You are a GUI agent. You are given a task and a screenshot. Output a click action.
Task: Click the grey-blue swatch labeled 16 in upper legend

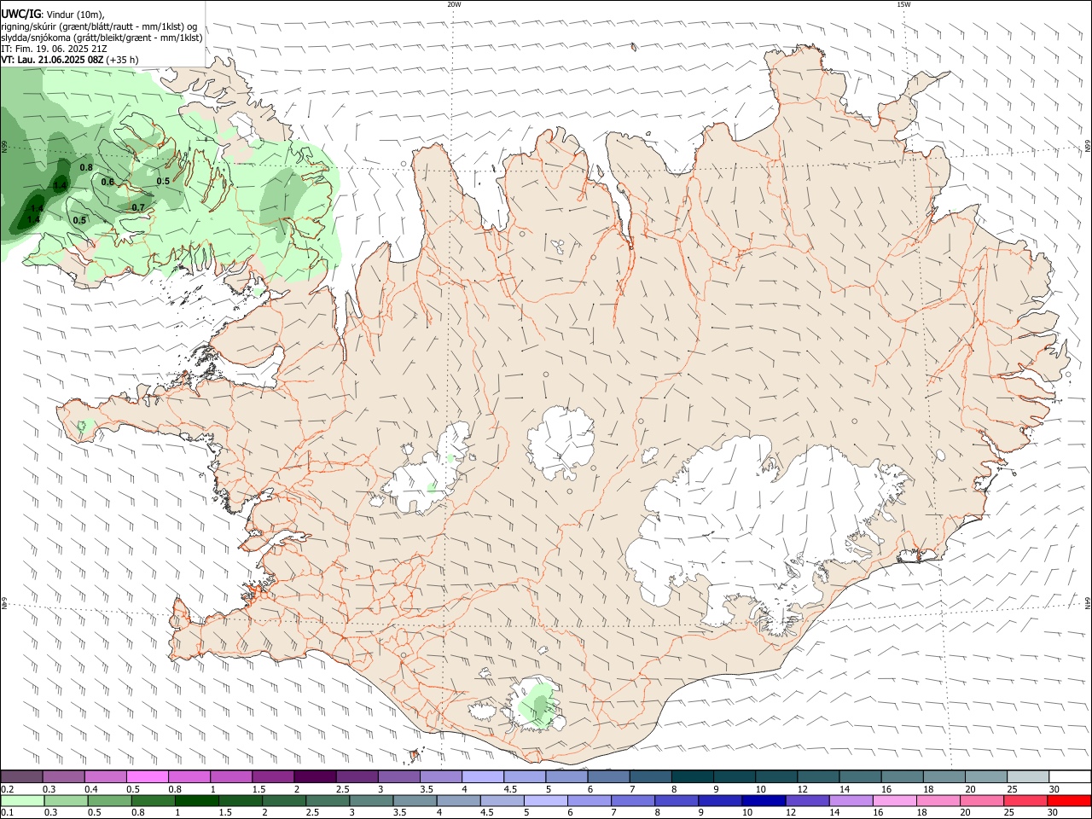point(902,776)
